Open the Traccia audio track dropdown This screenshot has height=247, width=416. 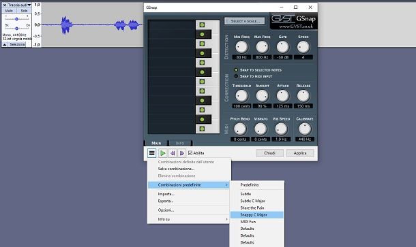(19, 5)
